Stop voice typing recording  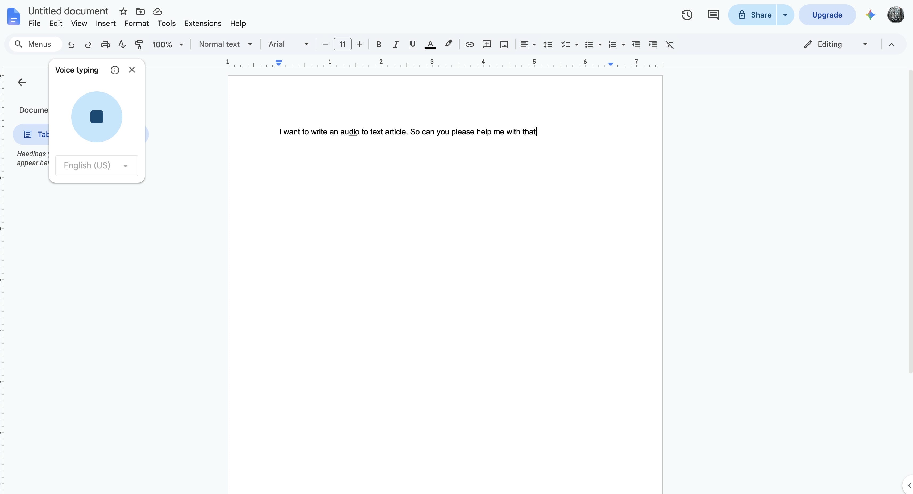tap(97, 117)
